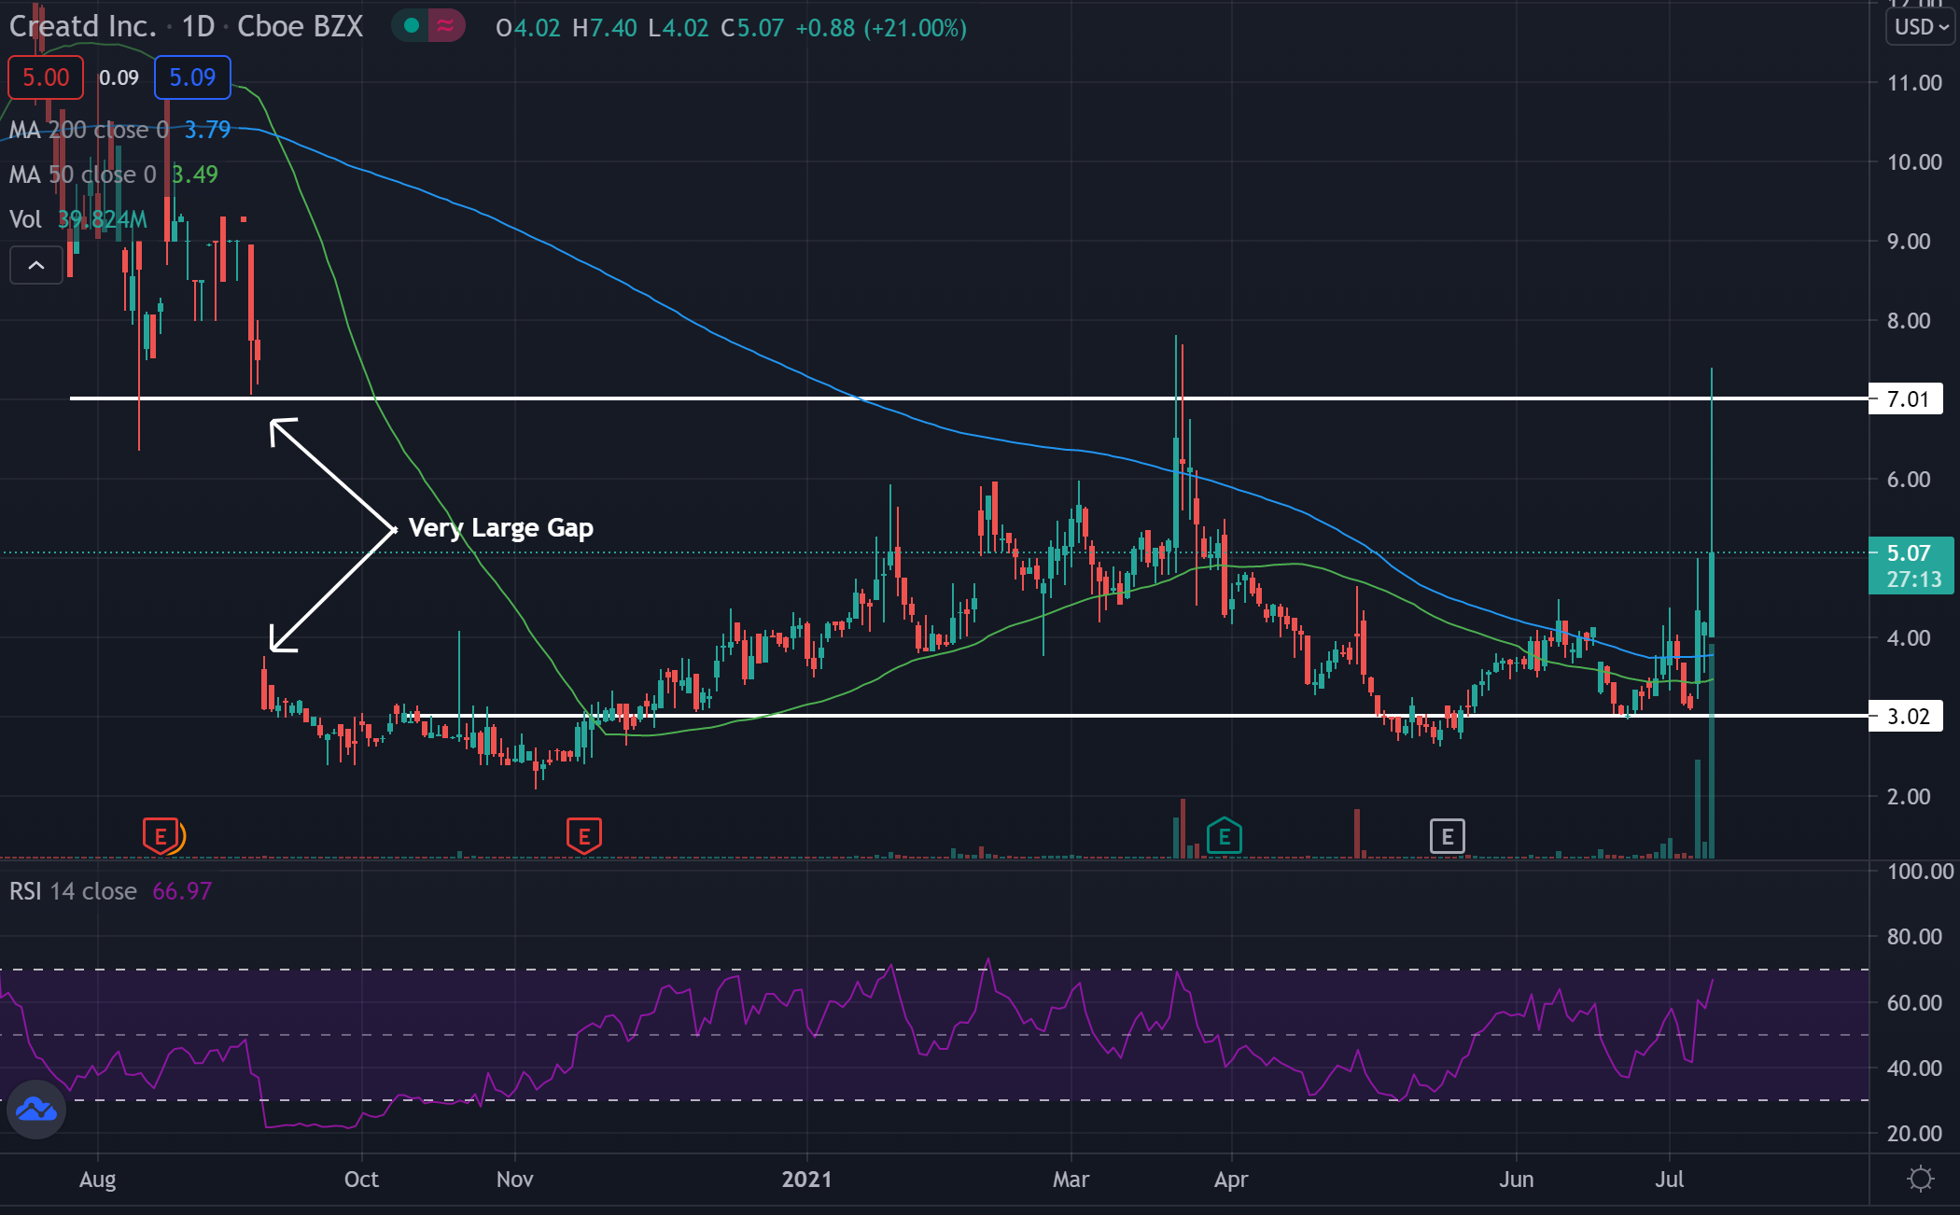Image resolution: width=1960 pixels, height=1215 pixels.
Task: Open chart settings gear icon
Action: point(1920,1179)
